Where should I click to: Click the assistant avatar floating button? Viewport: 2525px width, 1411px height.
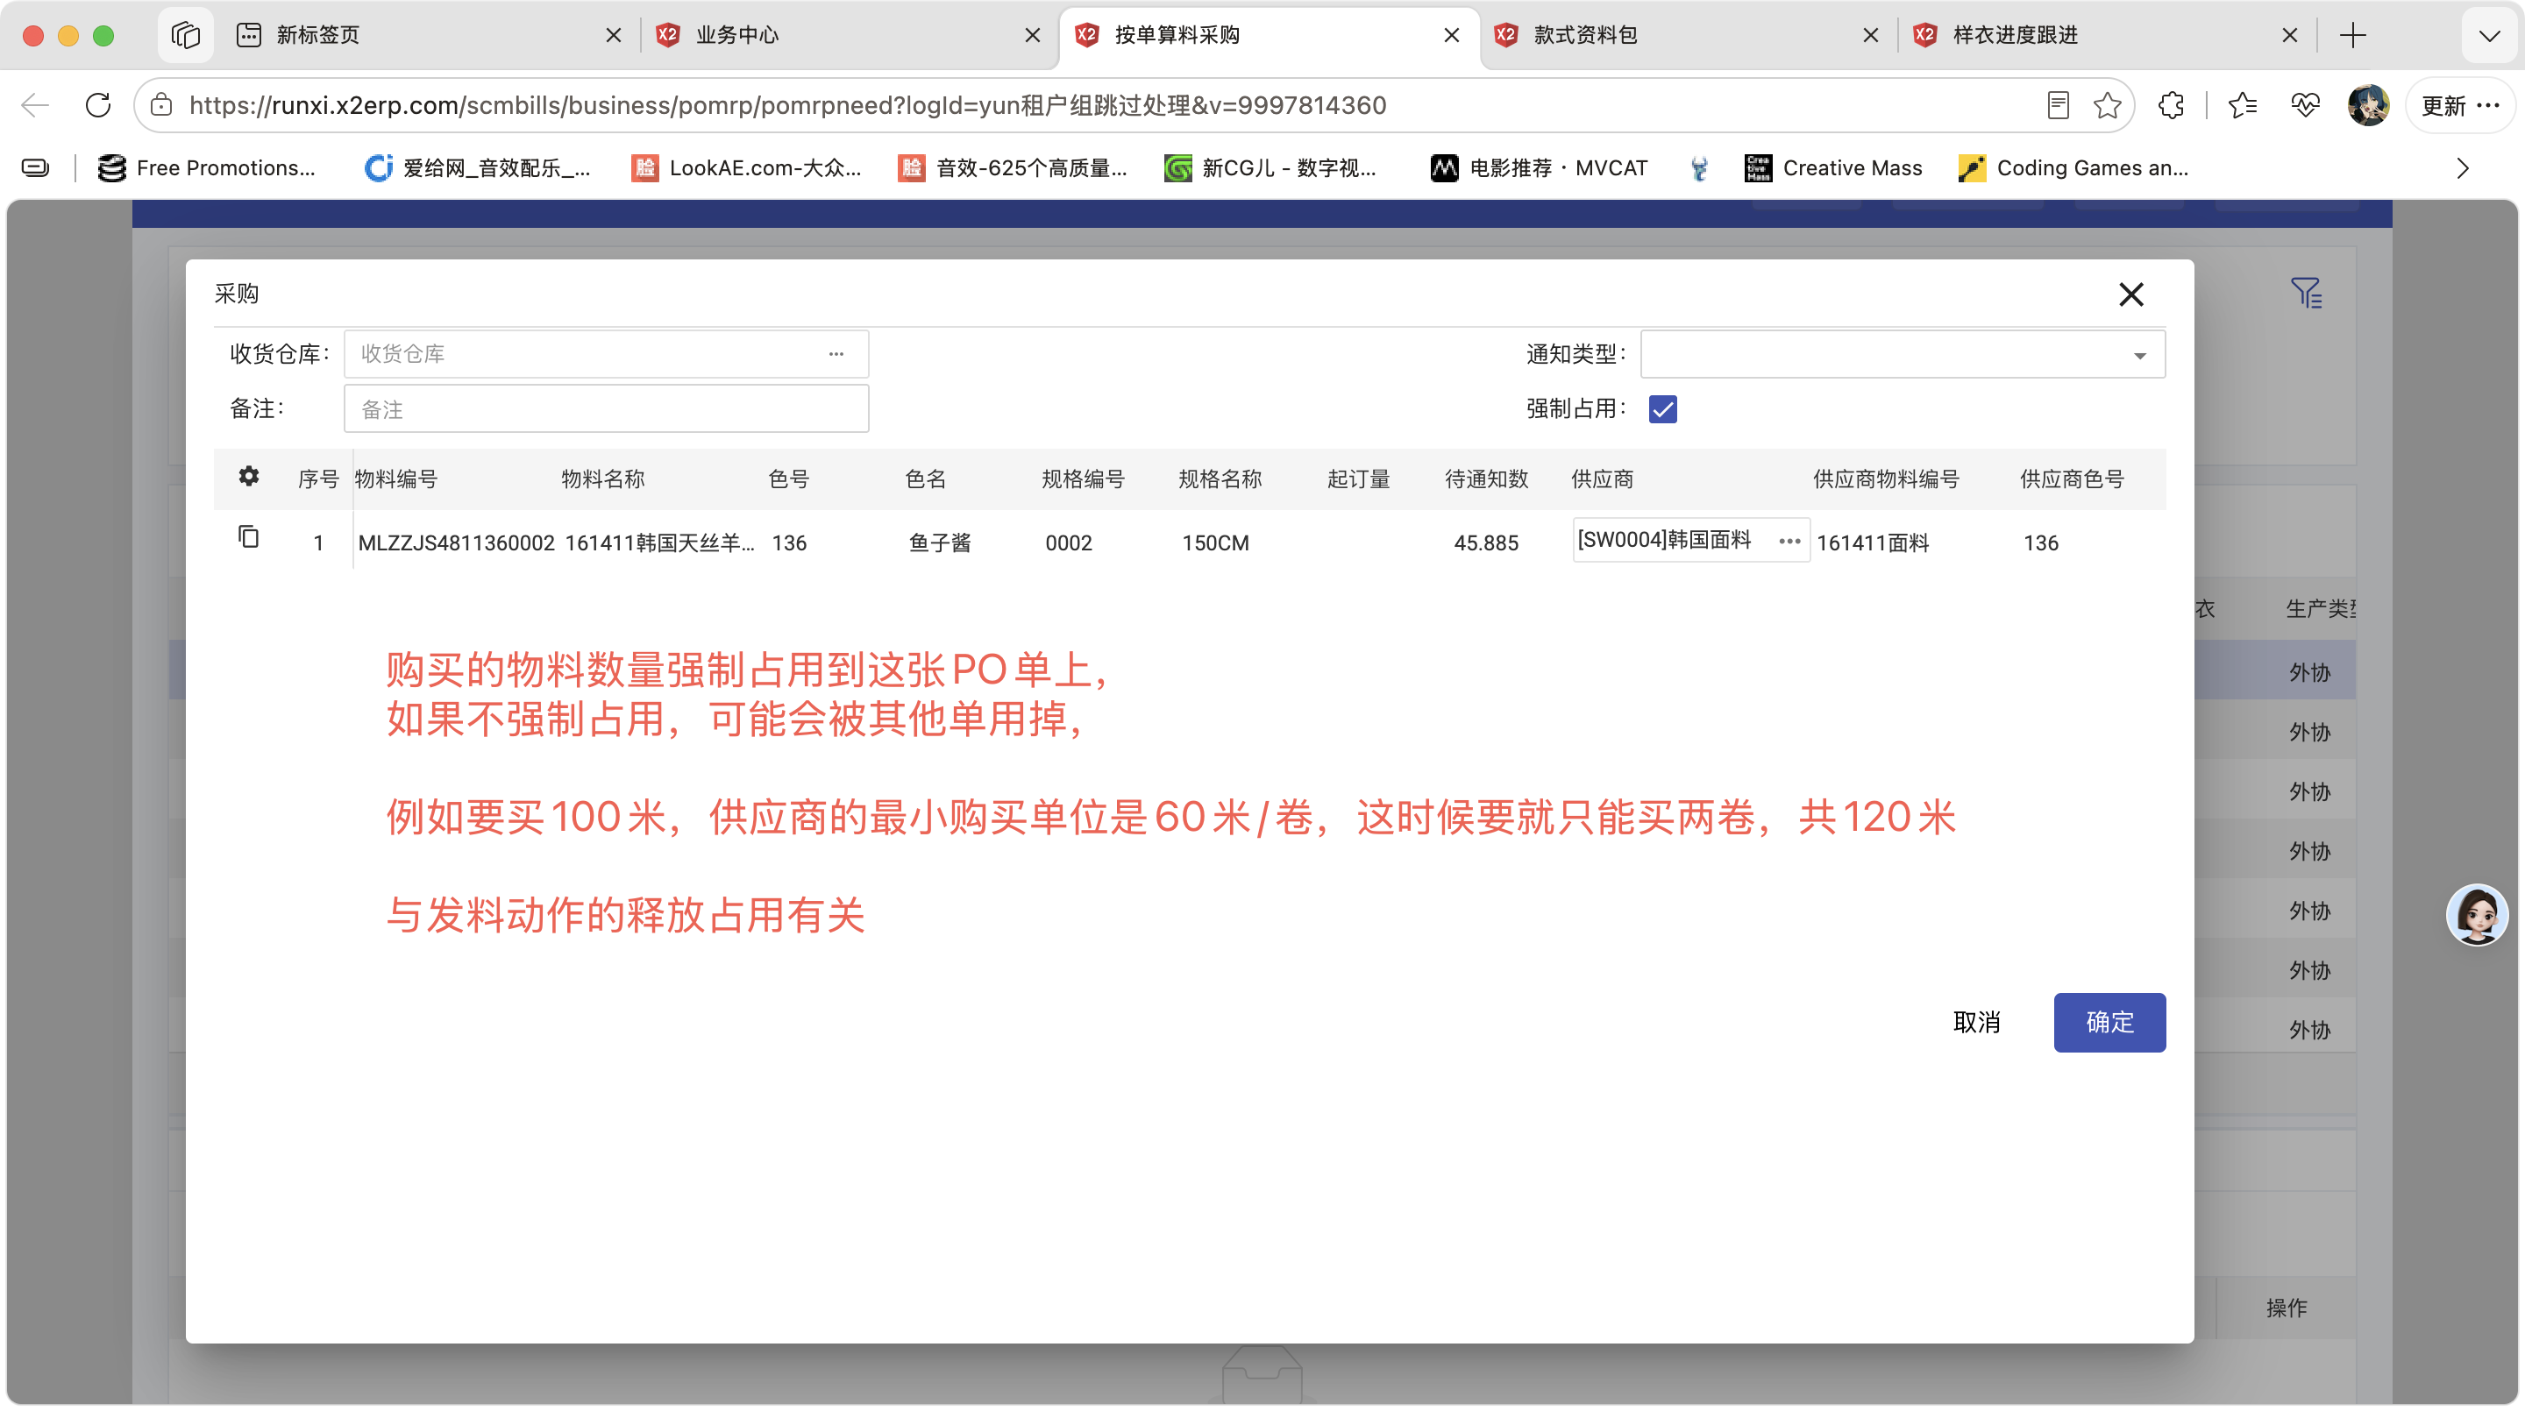[x=2477, y=915]
